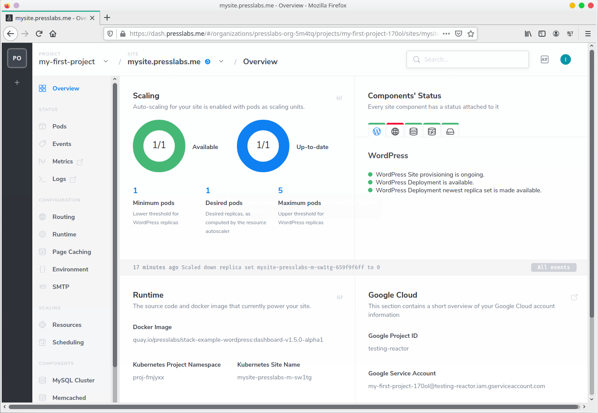
Task: Click the horizontal scrollbar at bottom
Action: (293, 407)
